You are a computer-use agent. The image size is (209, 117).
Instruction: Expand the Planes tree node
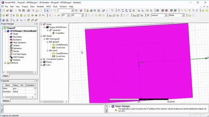point(41,62)
